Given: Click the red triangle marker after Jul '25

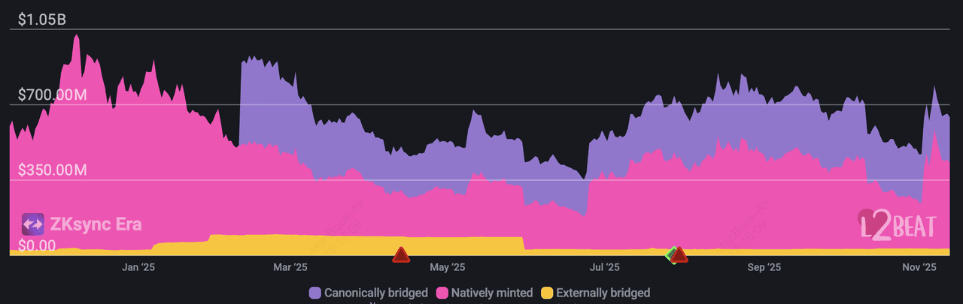Looking at the screenshot, I should coord(680,256).
